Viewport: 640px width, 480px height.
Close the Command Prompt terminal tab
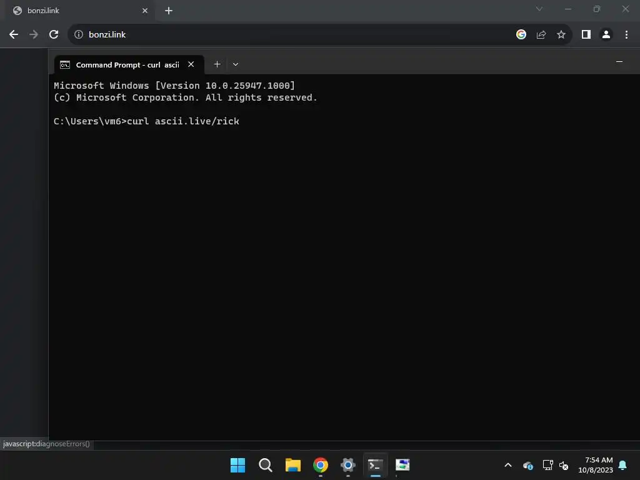pyautogui.click(x=191, y=64)
